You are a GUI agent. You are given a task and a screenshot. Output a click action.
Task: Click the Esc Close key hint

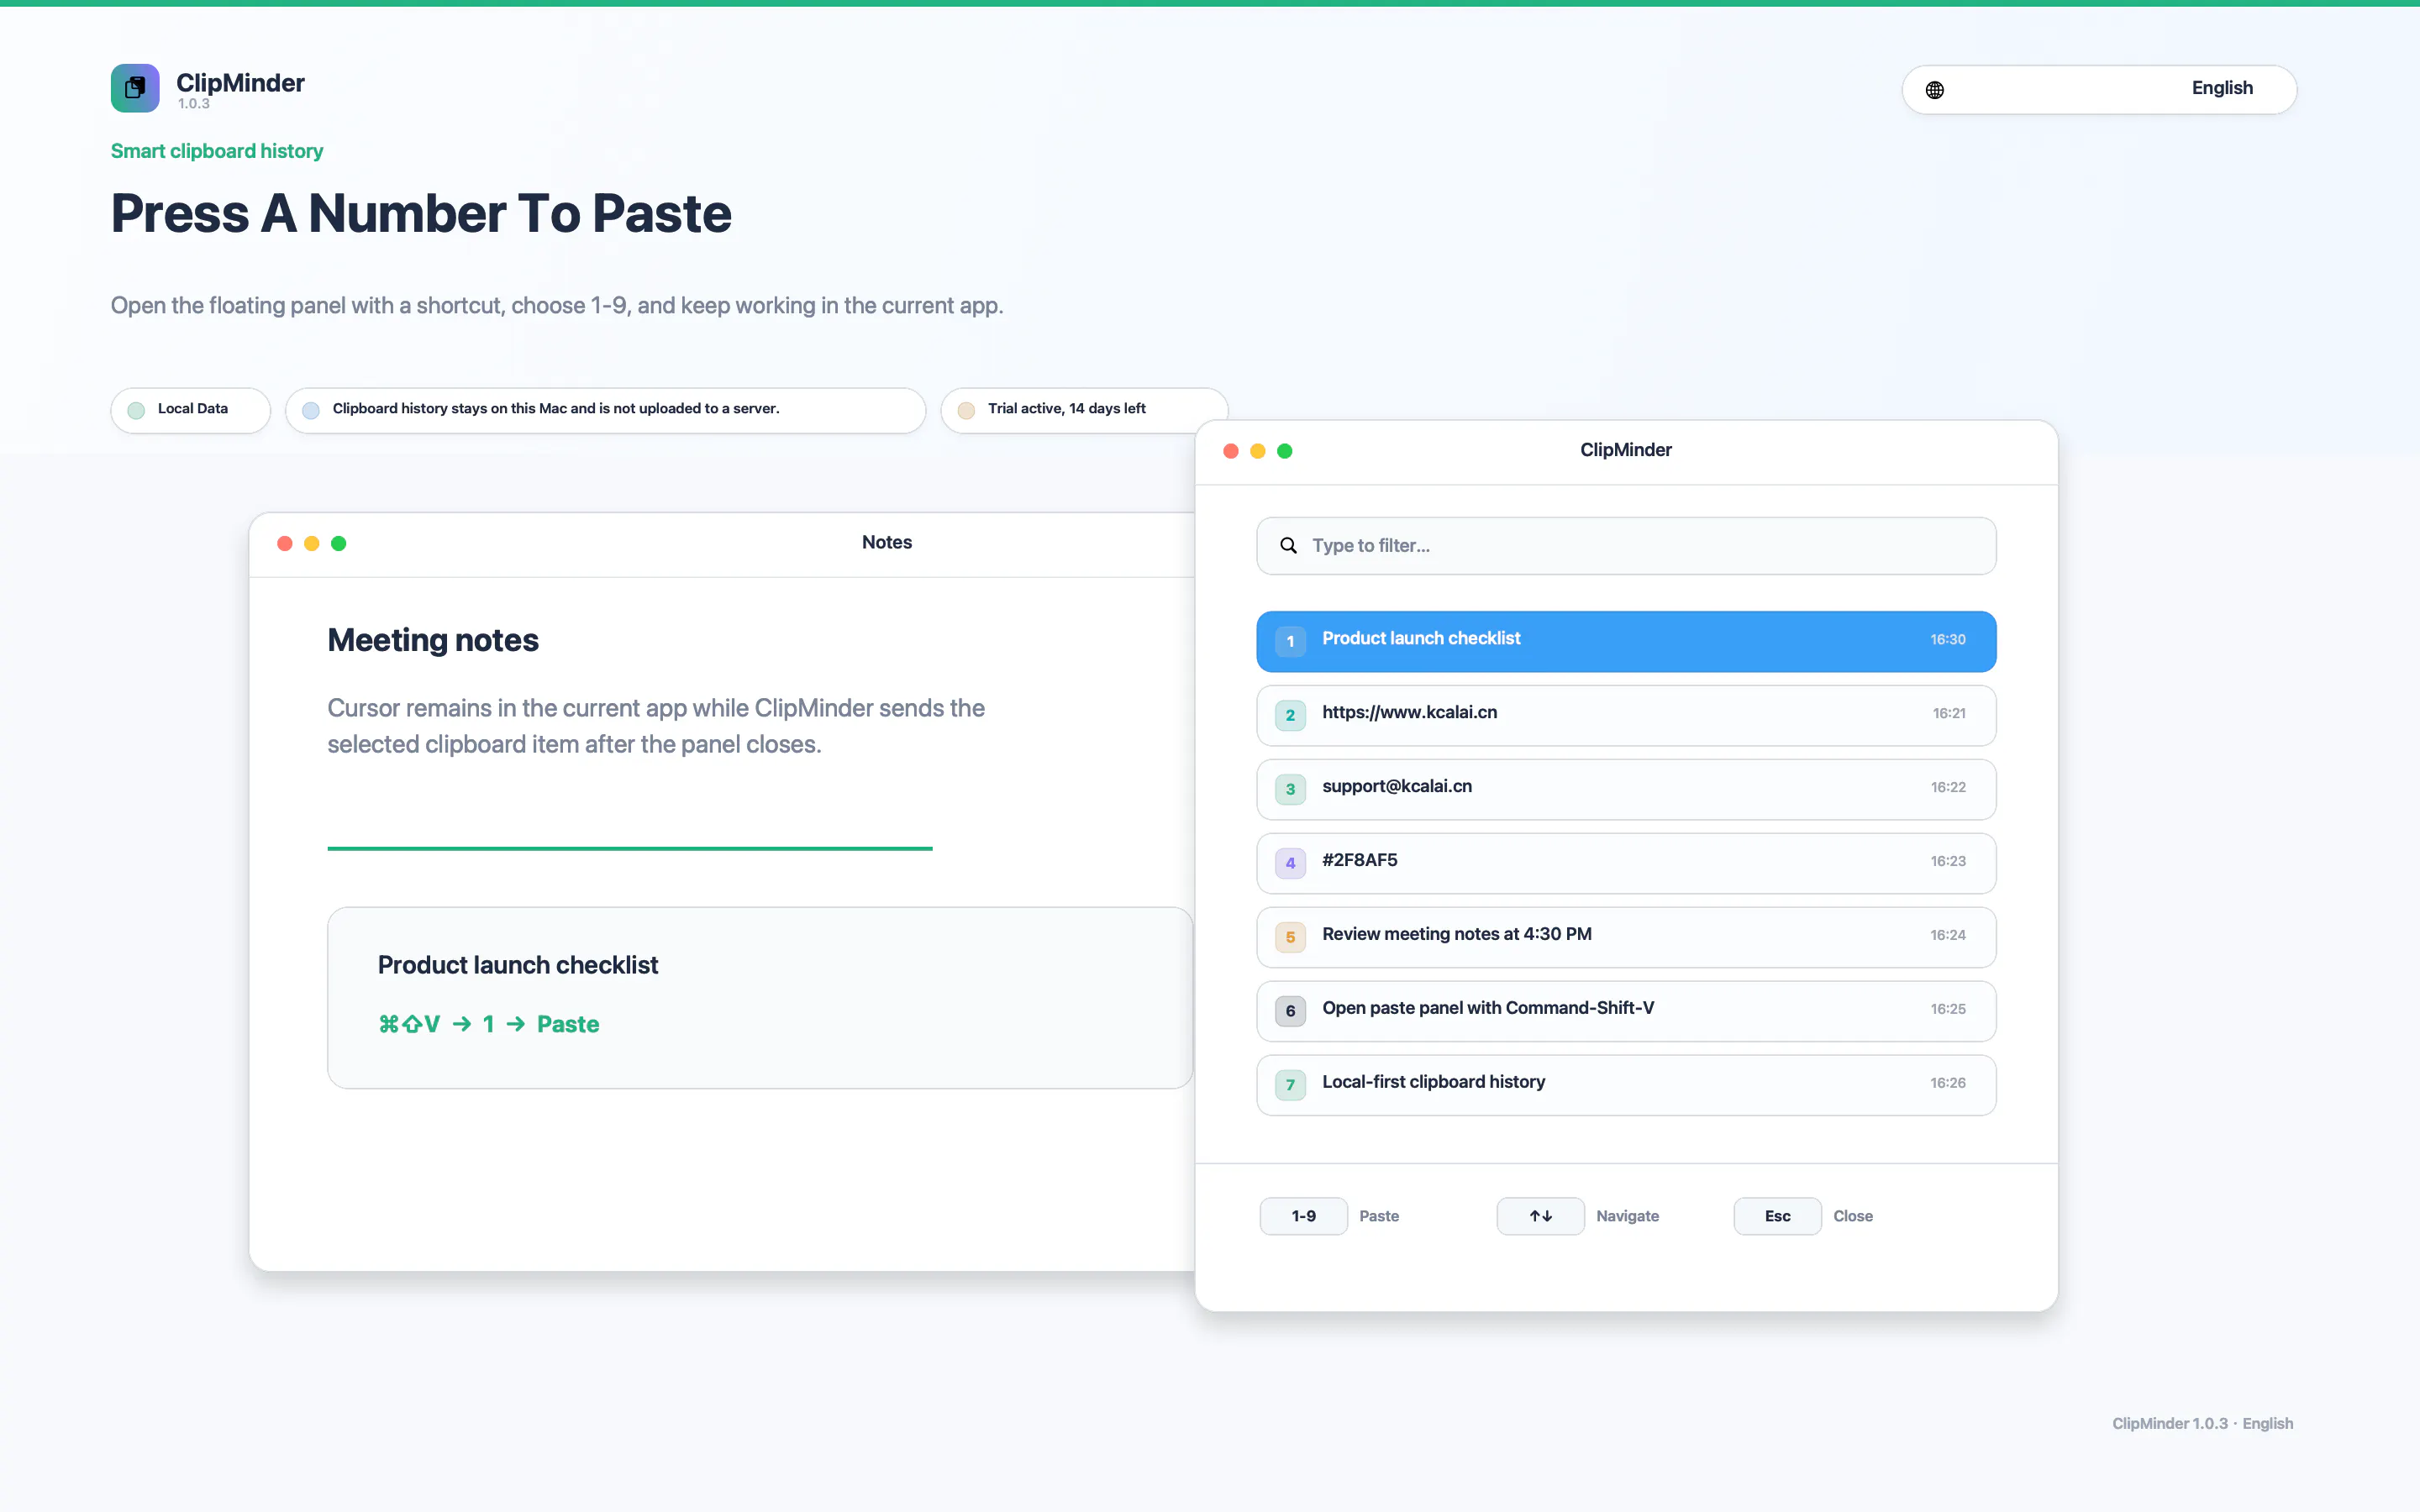coord(1777,1216)
